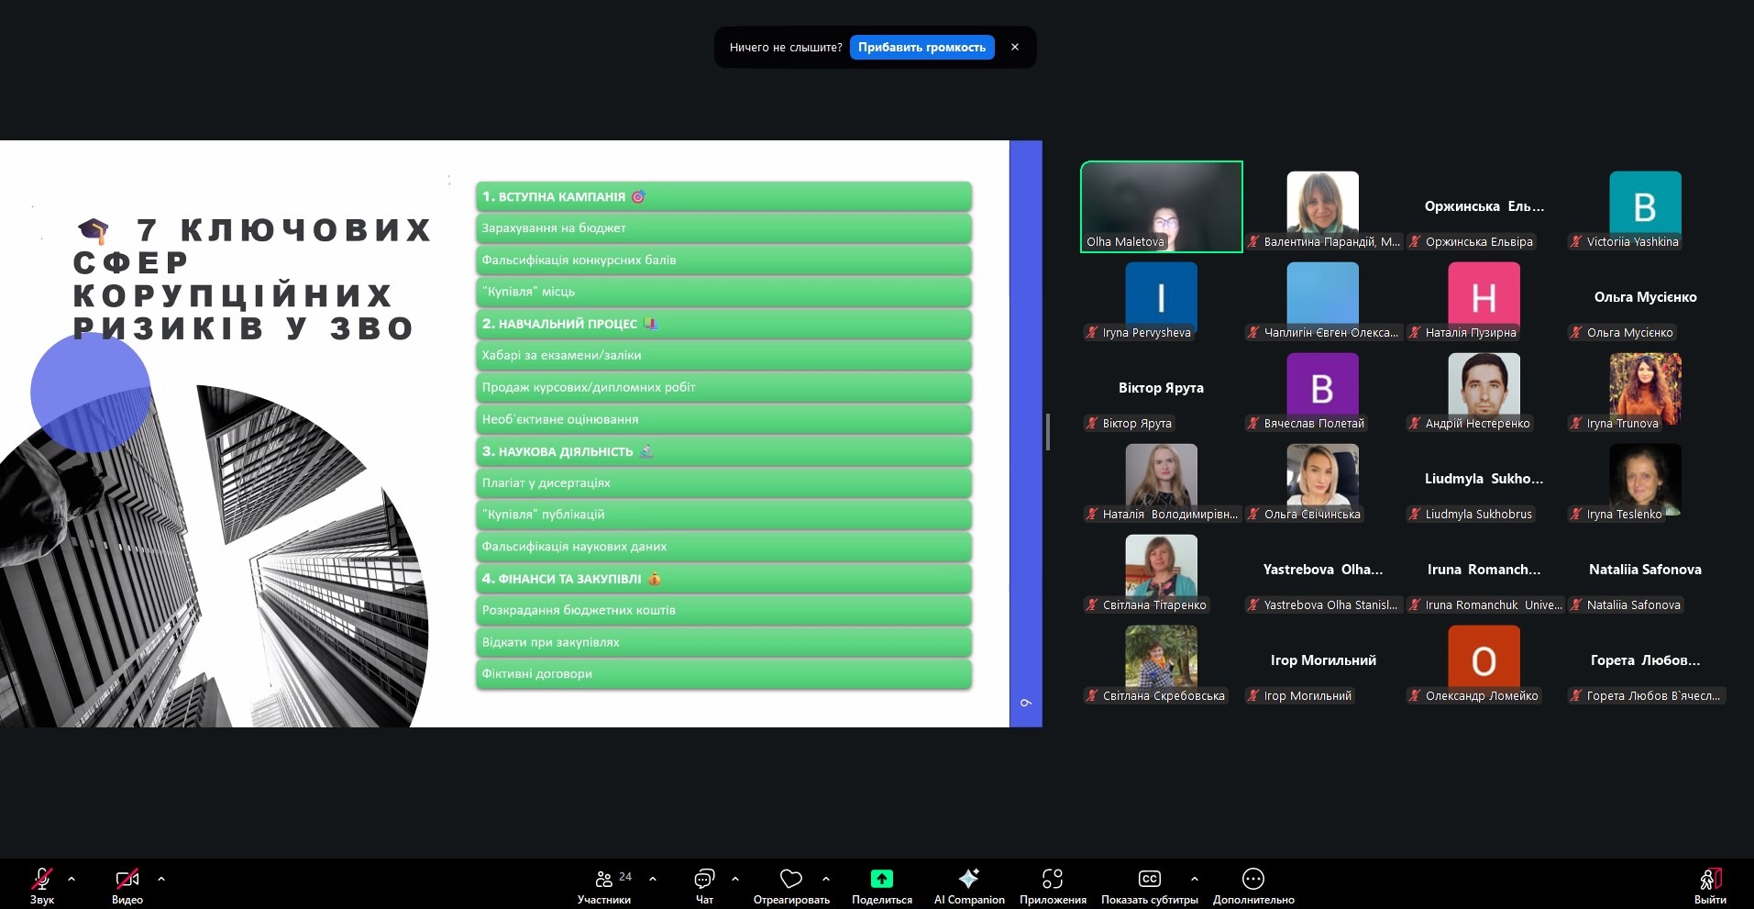Expand video options arrow next to Видео
Image resolution: width=1754 pixels, height=909 pixels.
161,879
